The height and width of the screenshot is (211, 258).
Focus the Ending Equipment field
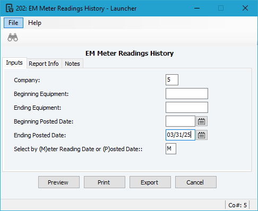point(187,108)
